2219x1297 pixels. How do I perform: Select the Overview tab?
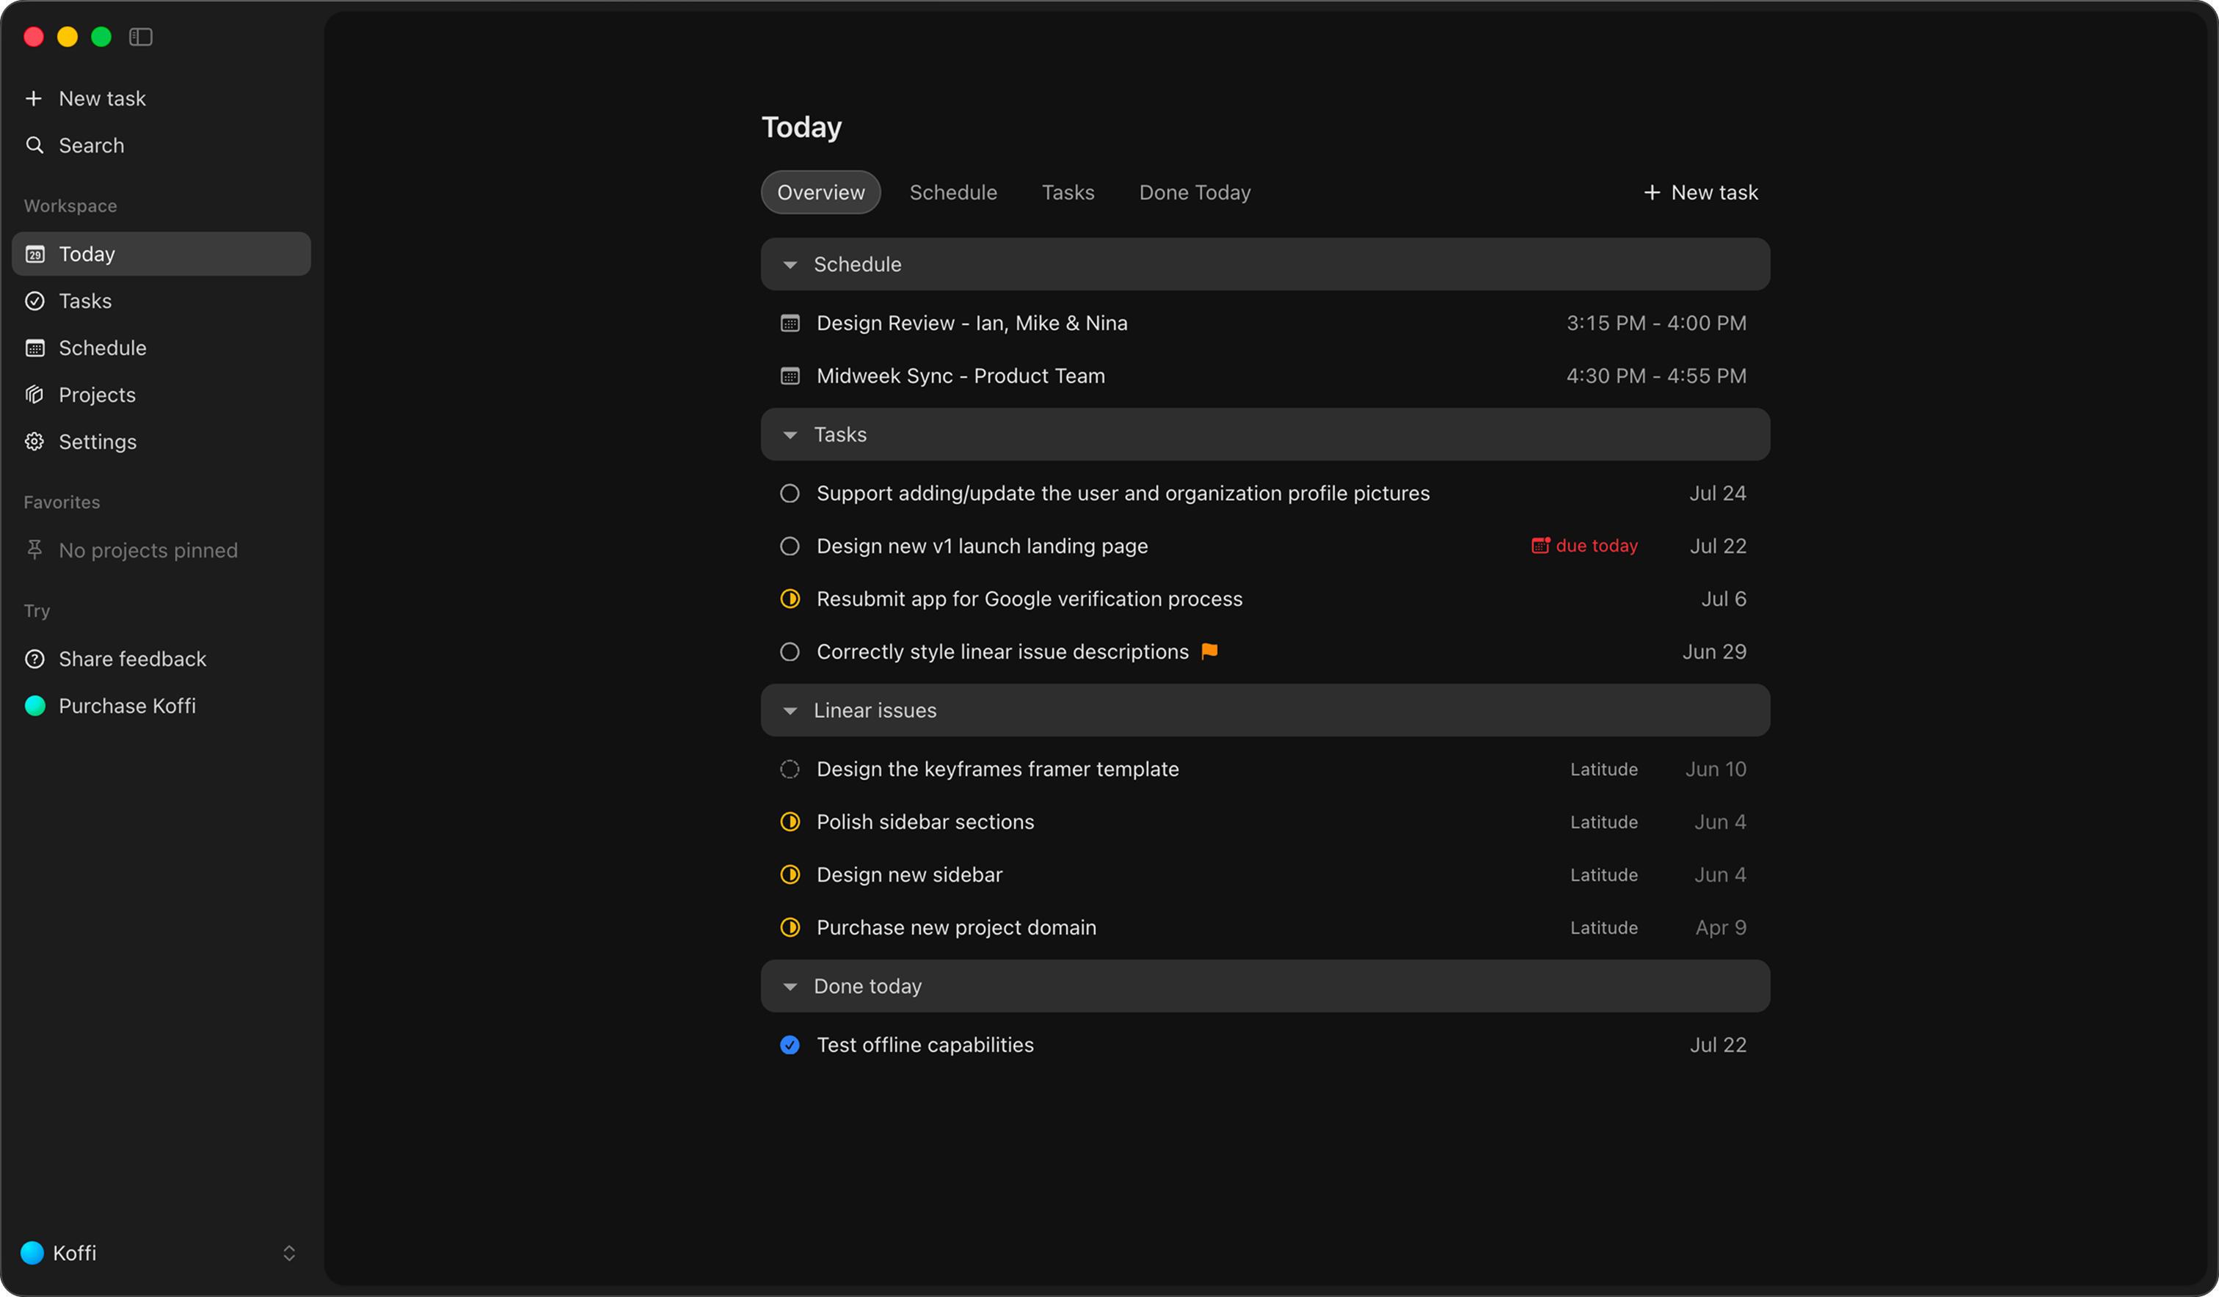tap(820, 192)
